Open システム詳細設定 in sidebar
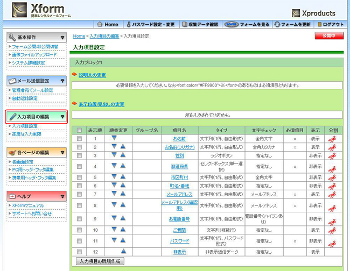Screen dimensions: 350x271 point(29,62)
